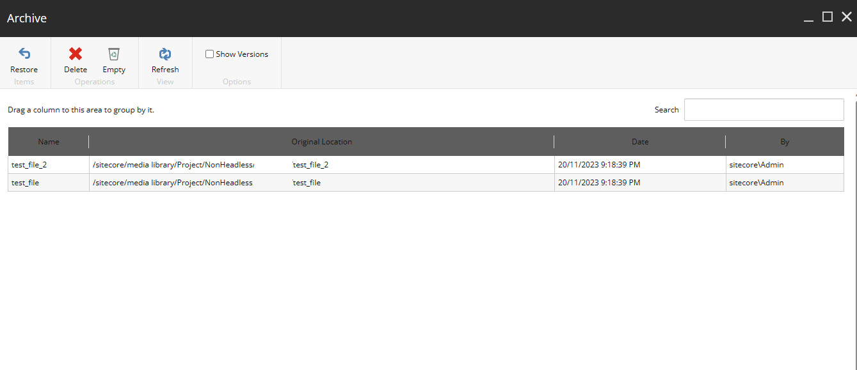
Task: Click the date cell in test_file_2 row
Action: tap(640, 165)
